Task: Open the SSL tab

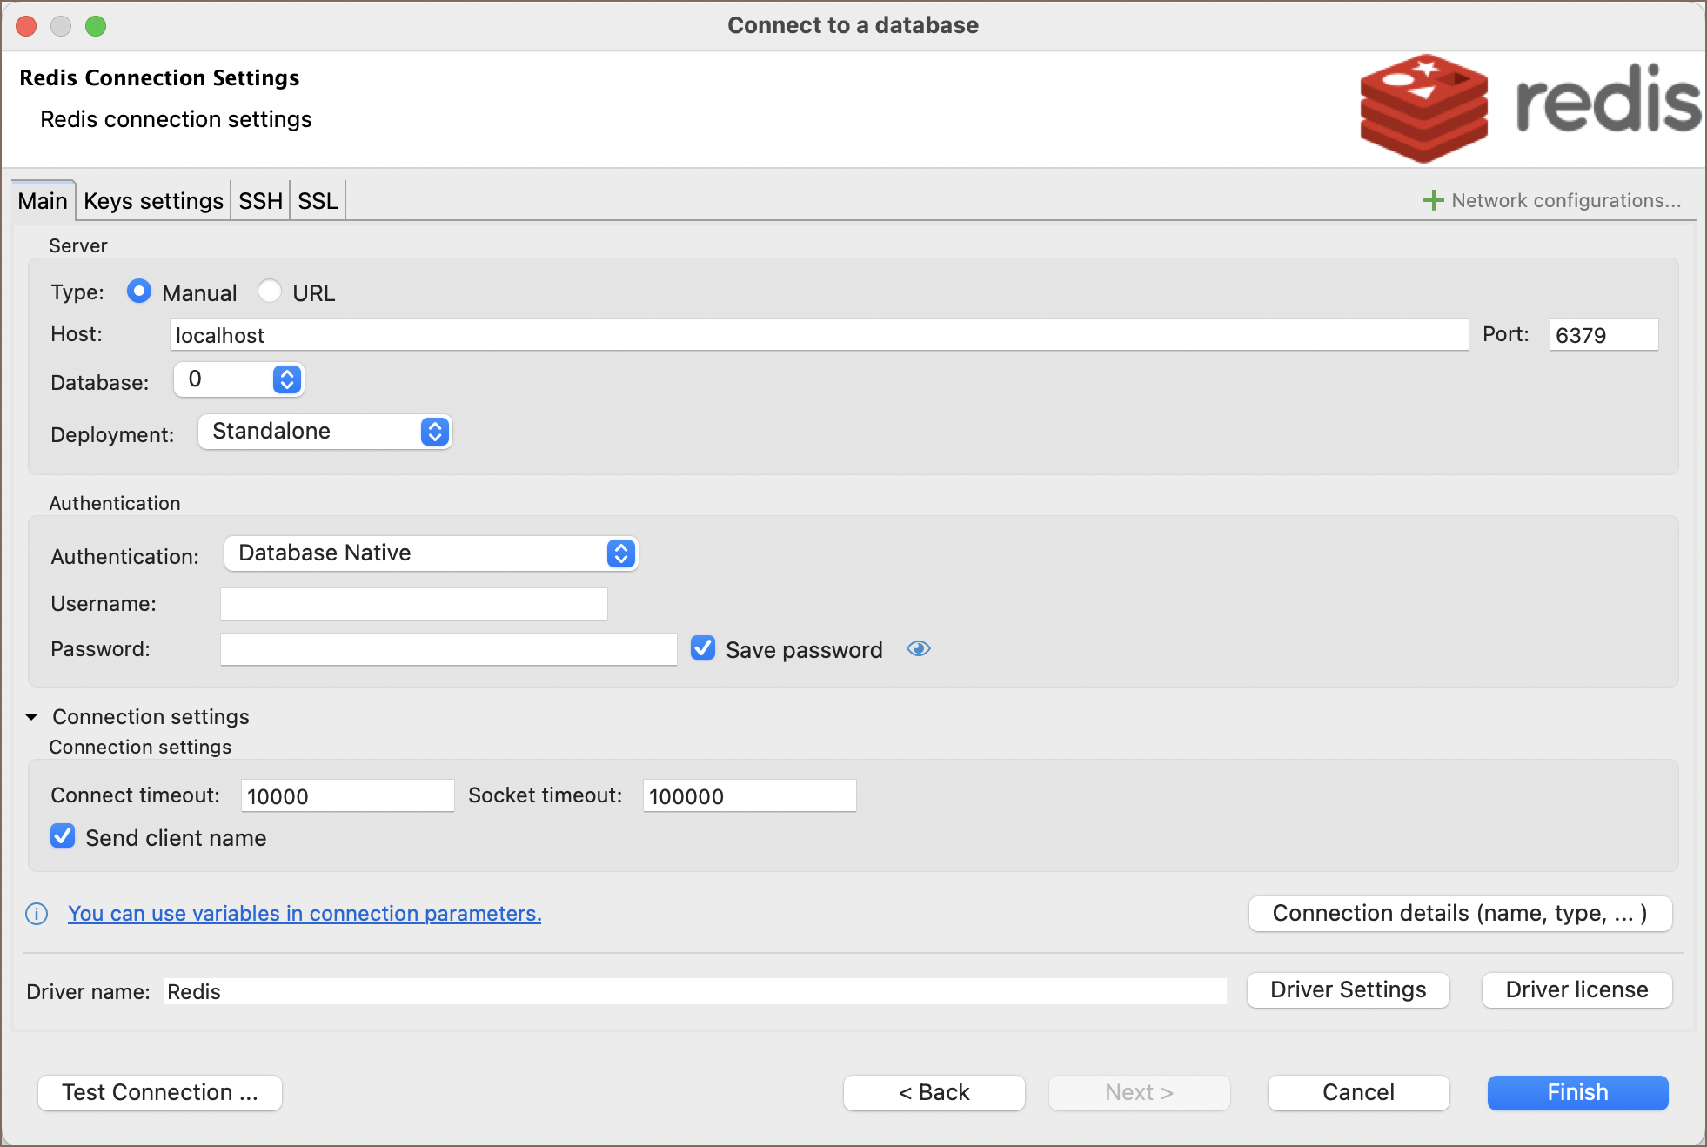Action: 318,201
